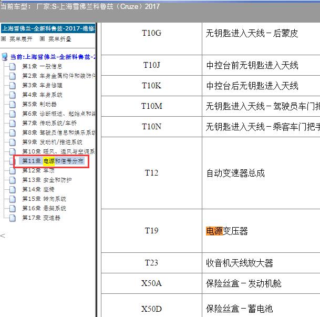The width and height of the screenshot is (320, 317).
Task: Select root node 当前:上海雪佛兰-全新科鲁兹
Action: 53,57
